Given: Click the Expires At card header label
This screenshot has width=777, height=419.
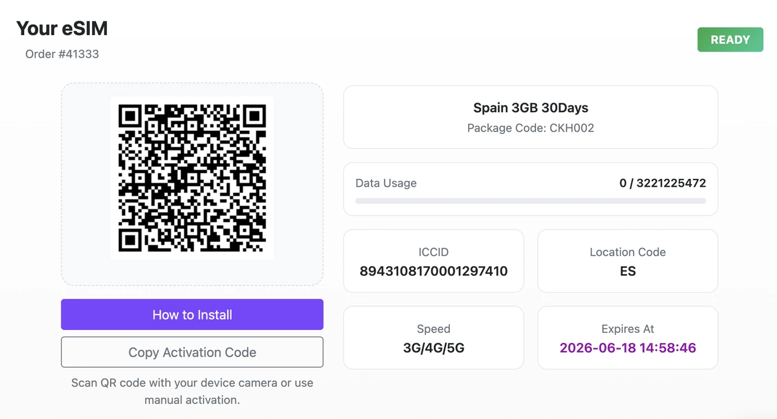Looking at the screenshot, I should pyautogui.click(x=627, y=329).
